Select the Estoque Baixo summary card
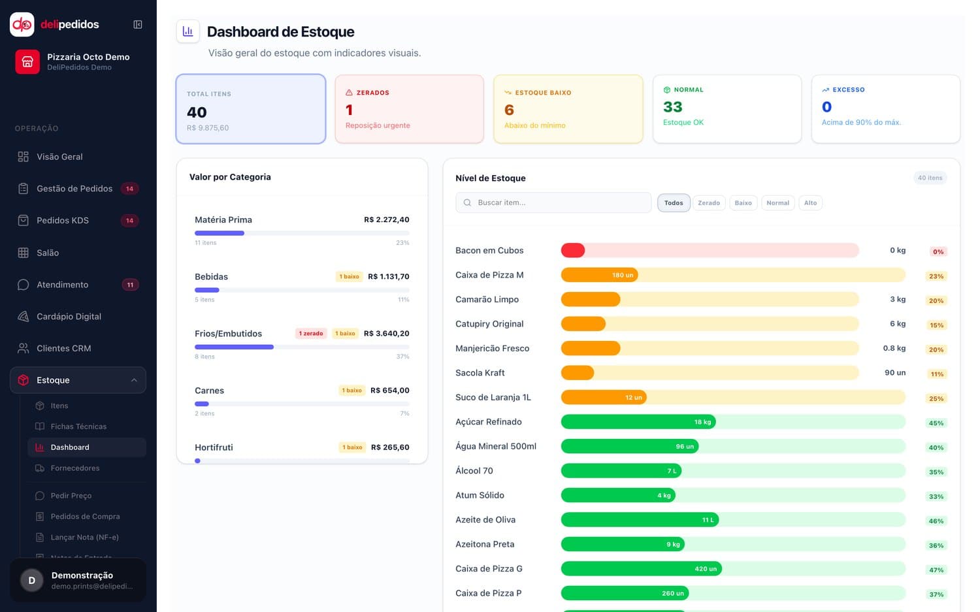The height and width of the screenshot is (612, 980). coord(568,109)
